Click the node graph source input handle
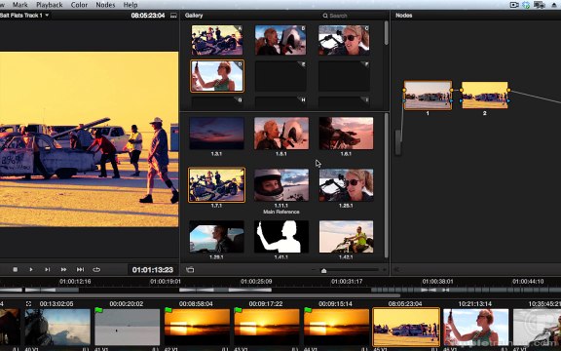 click(397, 142)
